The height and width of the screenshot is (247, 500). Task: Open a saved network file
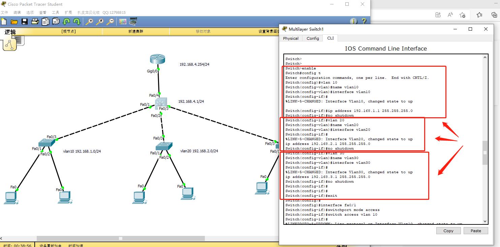(13, 21)
